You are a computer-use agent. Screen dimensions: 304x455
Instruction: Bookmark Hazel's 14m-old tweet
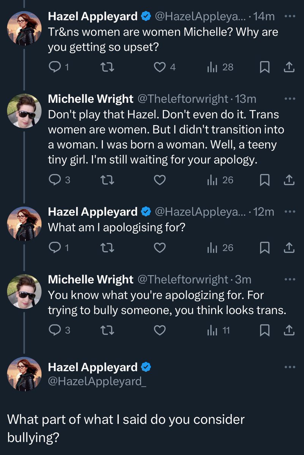264,67
